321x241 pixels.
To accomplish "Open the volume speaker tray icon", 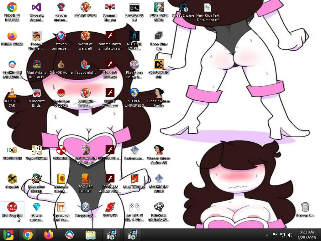I will coord(290,235).
